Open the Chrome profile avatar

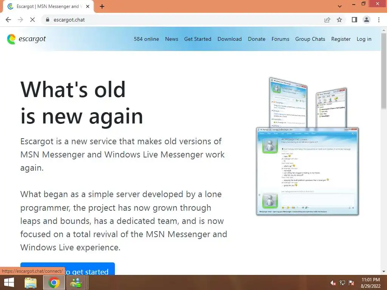pyautogui.click(x=367, y=20)
